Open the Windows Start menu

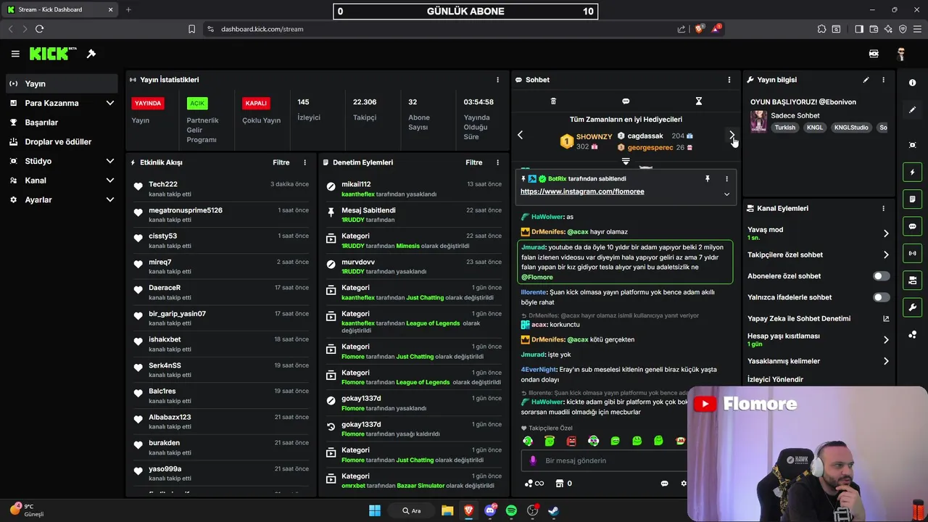pyautogui.click(x=375, y=510)
